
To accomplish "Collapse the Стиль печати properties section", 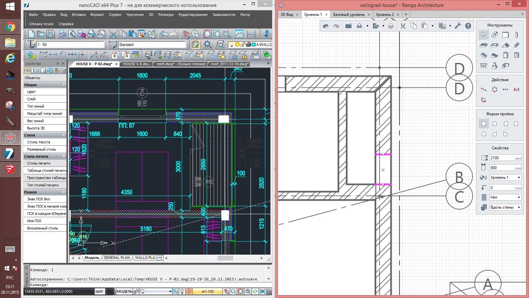I will (64, 156).
